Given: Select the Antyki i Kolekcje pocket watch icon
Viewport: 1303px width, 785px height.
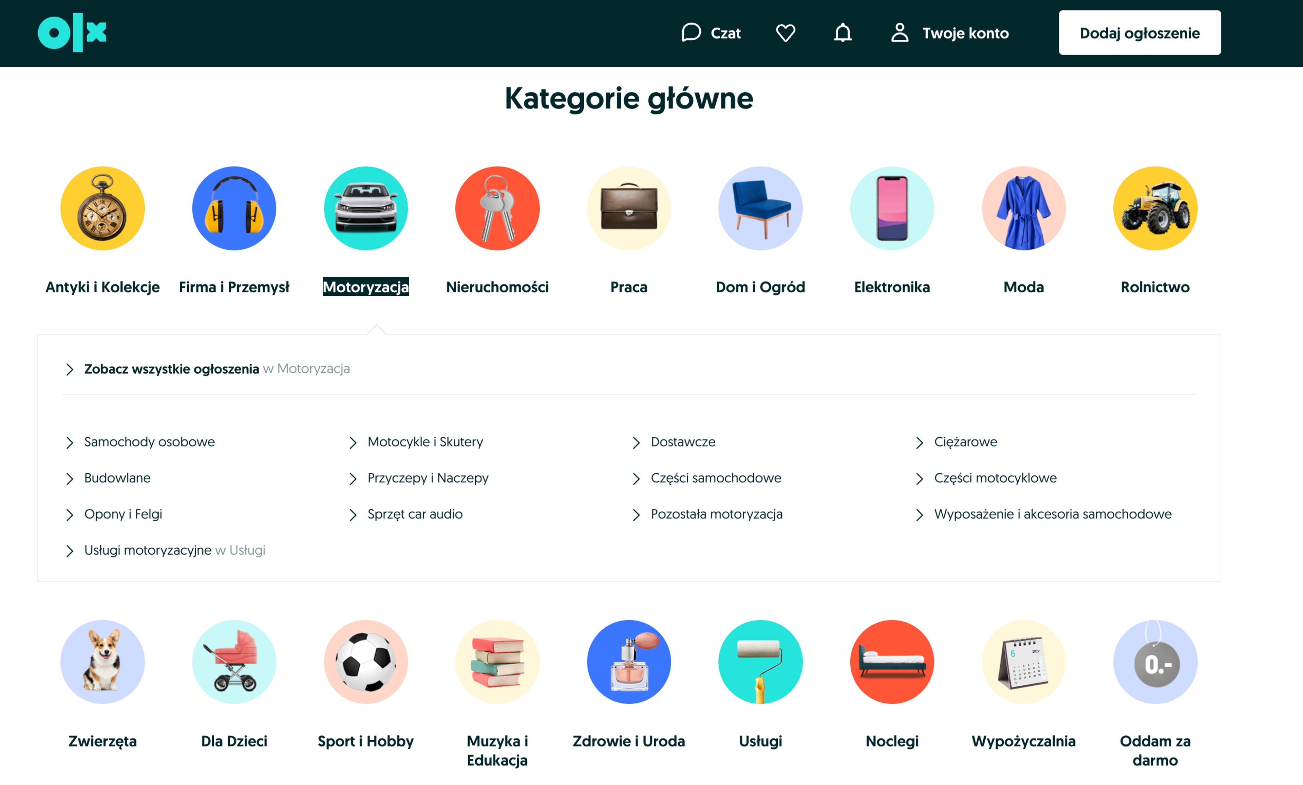Looking at the screenshot, I should [102, 208].
